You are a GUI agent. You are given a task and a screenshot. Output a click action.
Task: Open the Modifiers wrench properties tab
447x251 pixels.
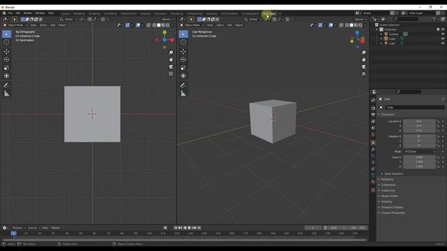pyautogui.click(x=373, y=149)
